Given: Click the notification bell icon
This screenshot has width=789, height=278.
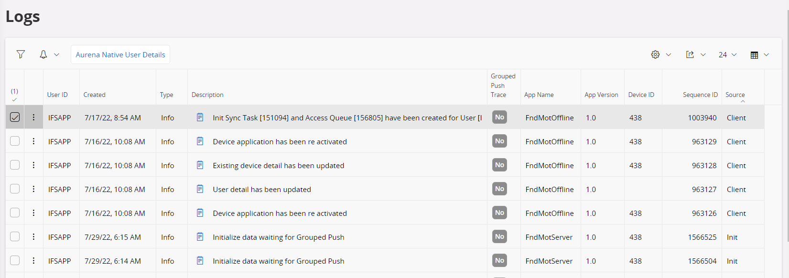Looking at the screenshot, I should [x=43, y=54].
